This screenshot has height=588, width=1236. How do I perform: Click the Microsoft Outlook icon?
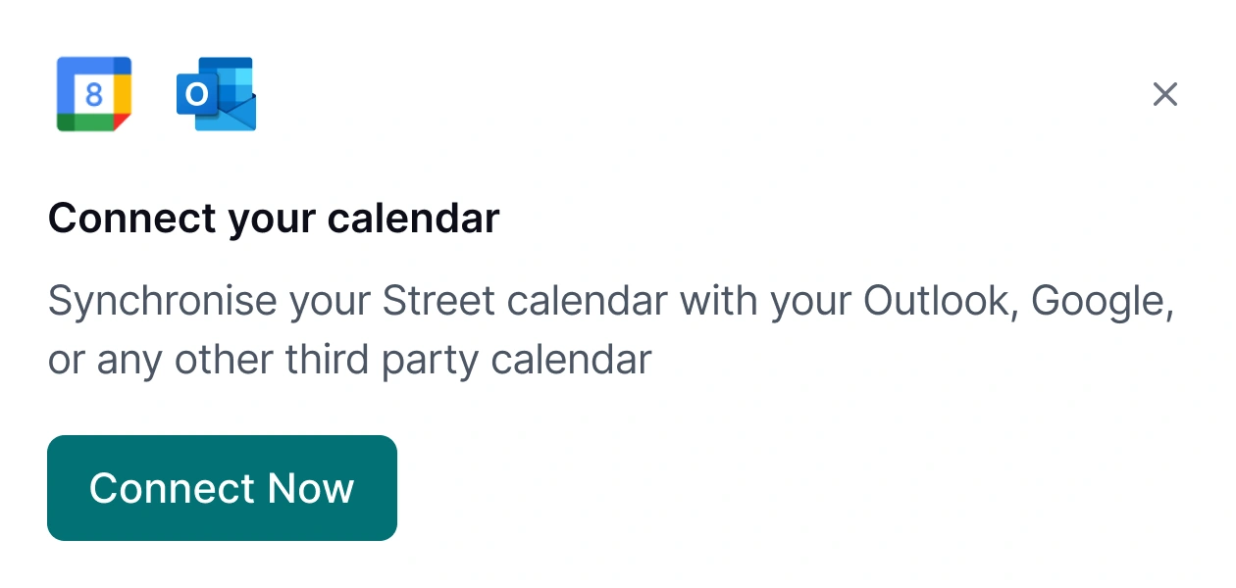pyautogui.click(x=216, y=94)
